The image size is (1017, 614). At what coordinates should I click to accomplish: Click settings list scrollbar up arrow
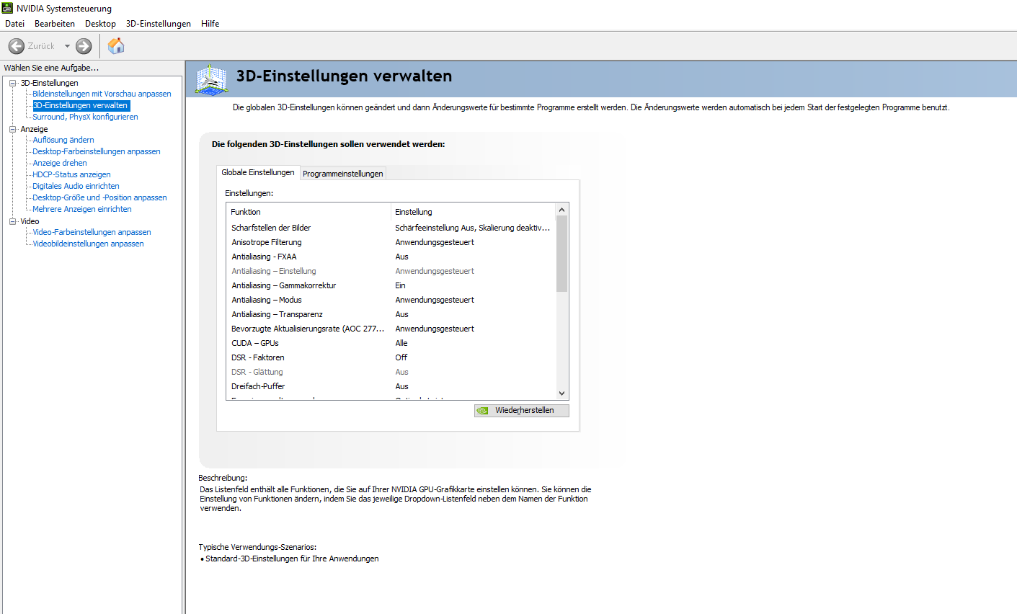(x=562, y=210)
